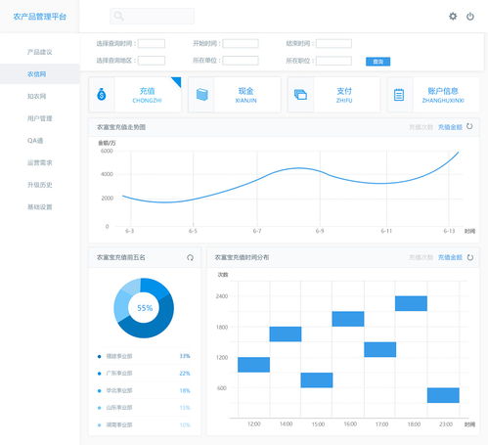
Task: Click the power logout icon
Action: (470, 17)
